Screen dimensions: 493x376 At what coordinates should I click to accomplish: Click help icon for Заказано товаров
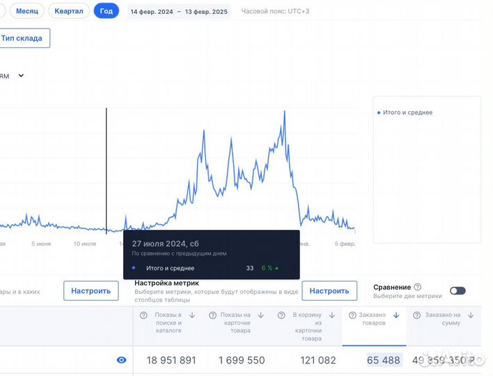pos(352,315)
